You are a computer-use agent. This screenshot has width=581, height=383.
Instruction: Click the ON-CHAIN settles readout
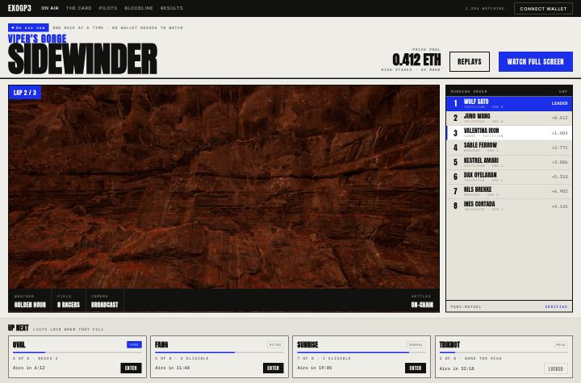pyautogui.click(x=422, y=305)
